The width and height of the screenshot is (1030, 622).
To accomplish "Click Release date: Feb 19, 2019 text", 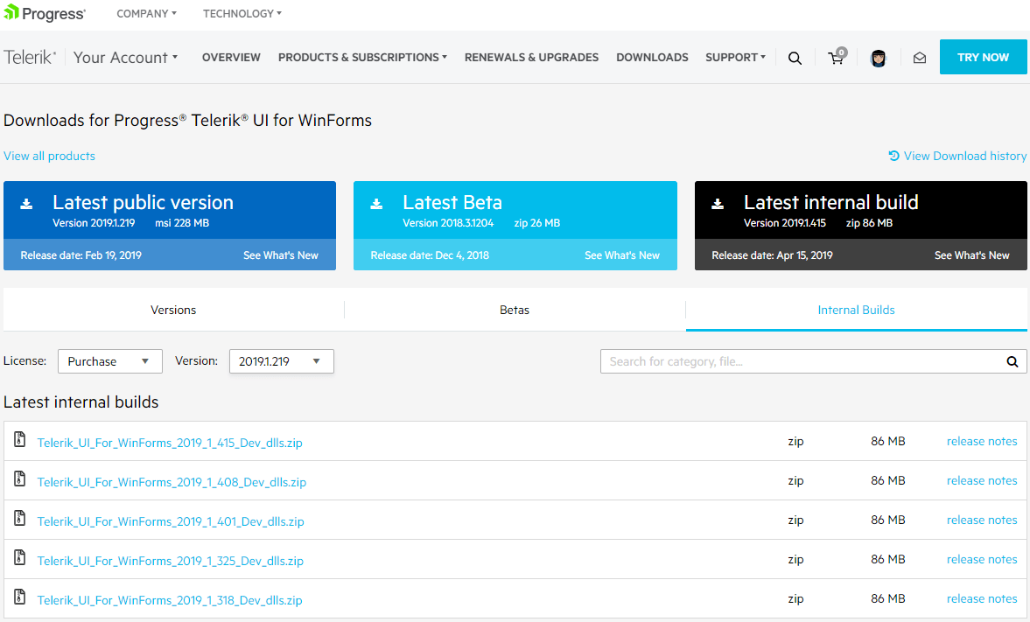I will (x=81, y=255).
